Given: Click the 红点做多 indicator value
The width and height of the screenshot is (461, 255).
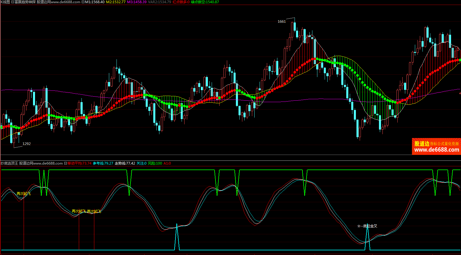Looking at the screenshot, I should point(181,2).
